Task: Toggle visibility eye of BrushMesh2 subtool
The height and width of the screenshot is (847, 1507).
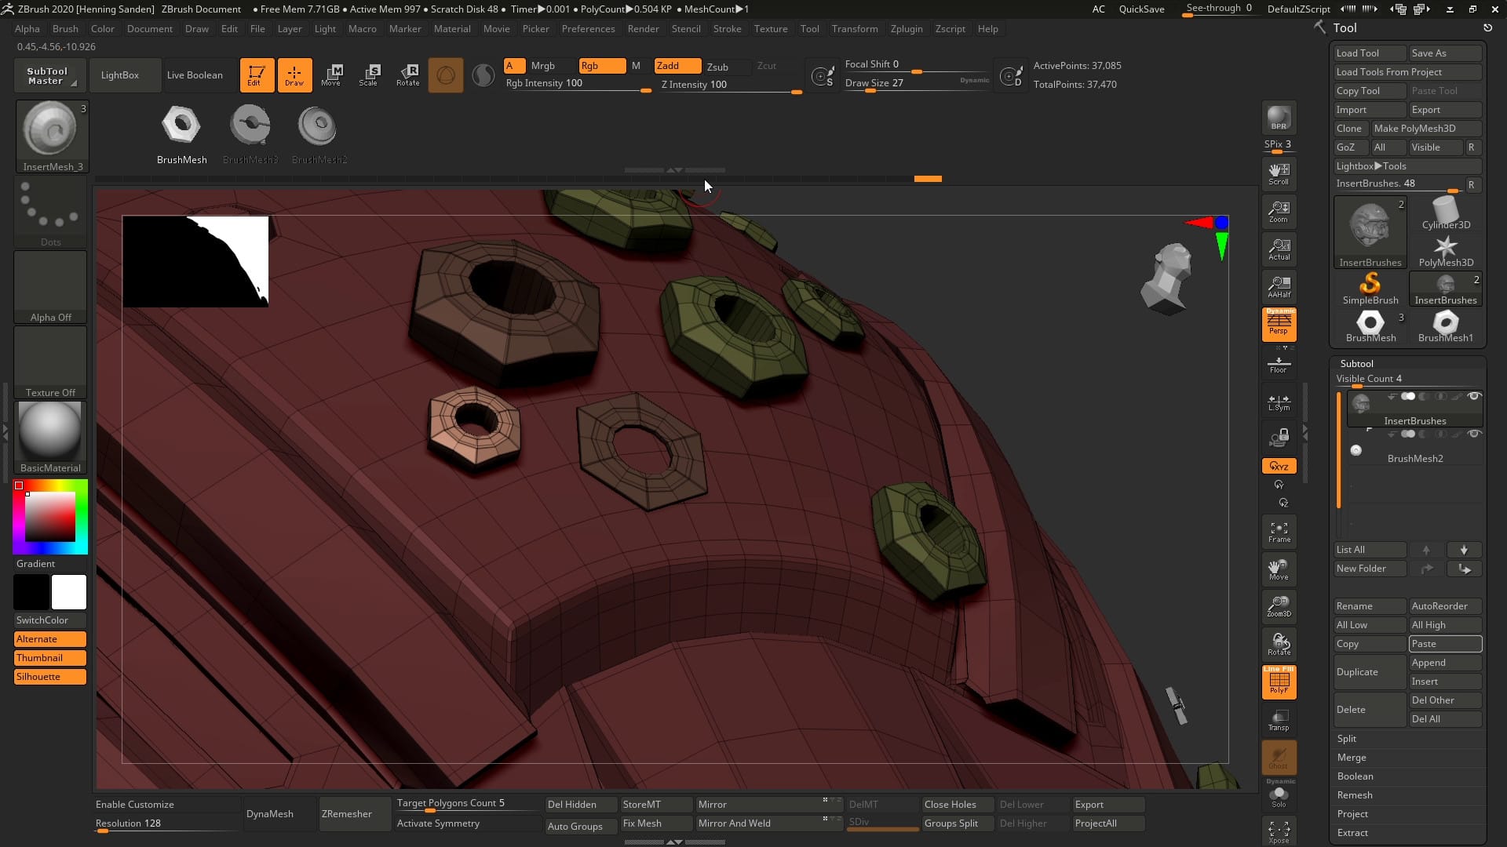Action: (x=1474, y=434)
